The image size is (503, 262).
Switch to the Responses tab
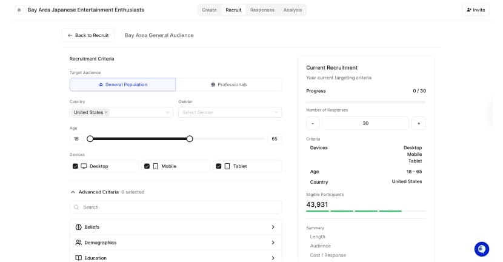(x=262, y=10)
